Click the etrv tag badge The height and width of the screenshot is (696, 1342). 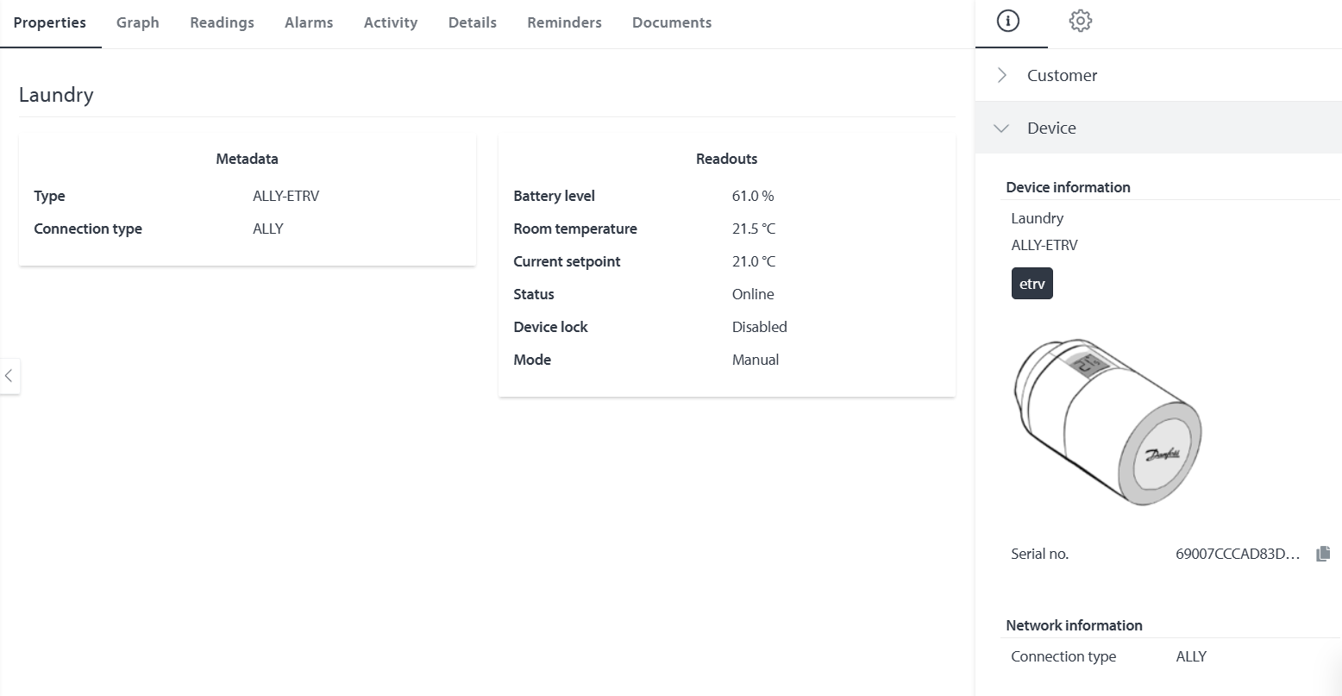[1032, 284]
